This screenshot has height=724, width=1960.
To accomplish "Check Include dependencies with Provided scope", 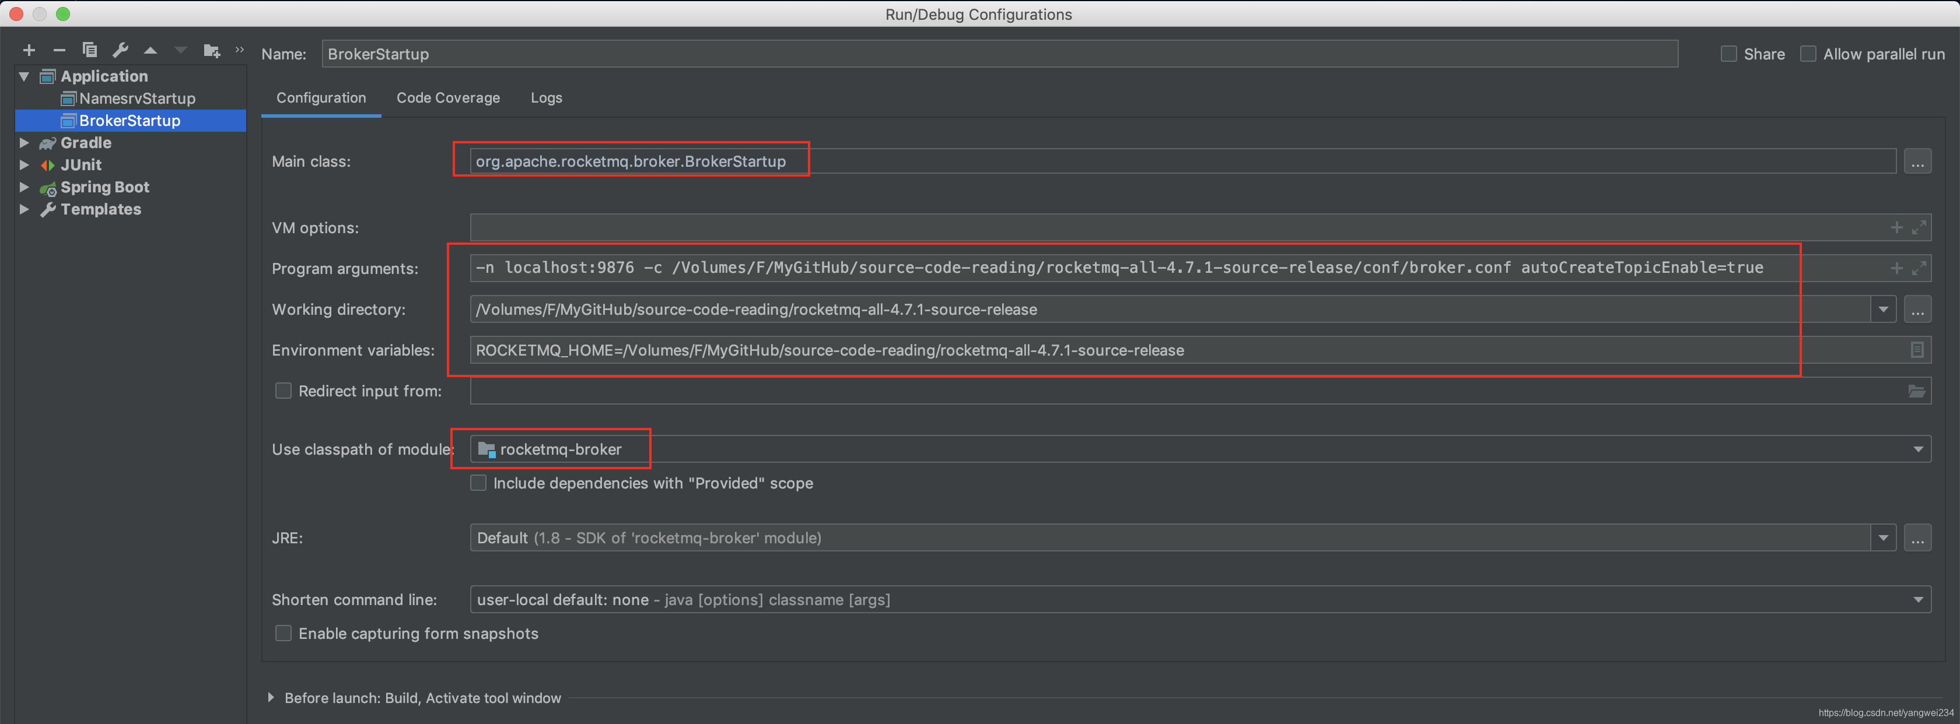I will (478, 483).
